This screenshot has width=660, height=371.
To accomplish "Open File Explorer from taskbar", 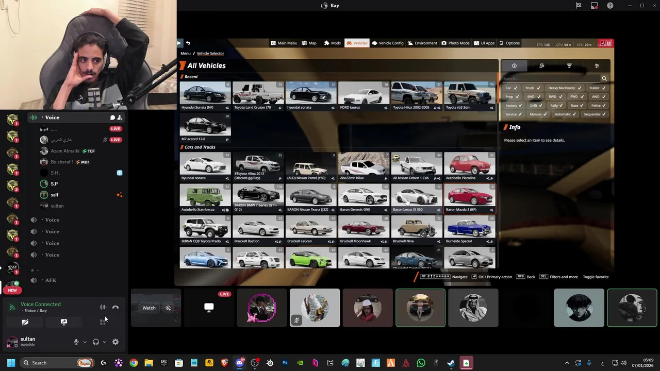I will 148,363.
